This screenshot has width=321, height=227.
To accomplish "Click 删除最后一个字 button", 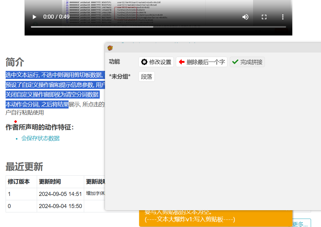I will 202,62.
